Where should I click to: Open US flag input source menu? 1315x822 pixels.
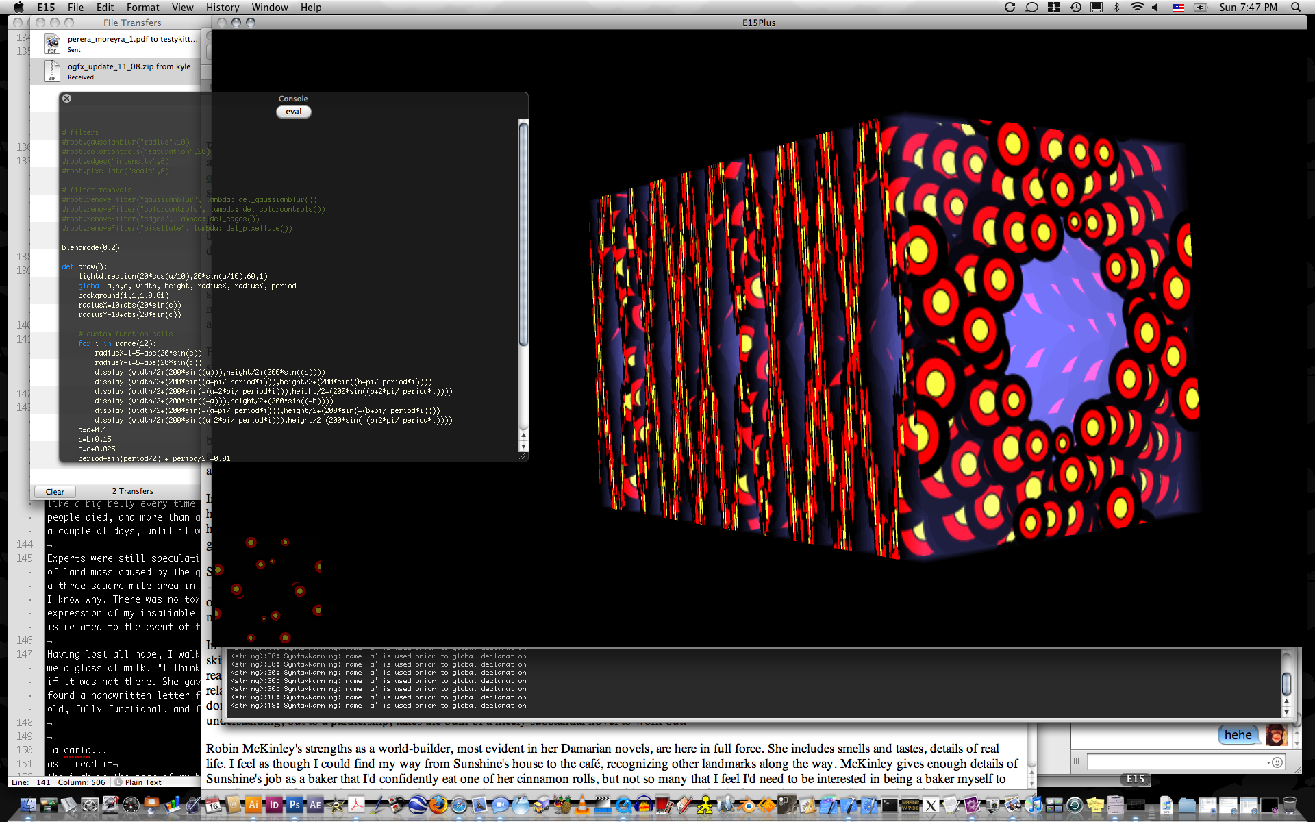click(1179, 8)
